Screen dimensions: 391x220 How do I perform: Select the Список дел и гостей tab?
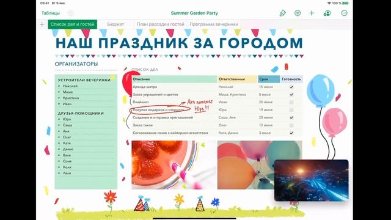pos(72,24)
